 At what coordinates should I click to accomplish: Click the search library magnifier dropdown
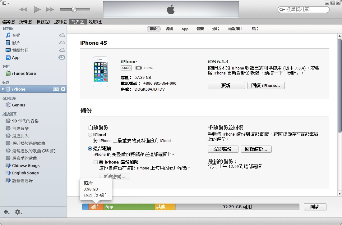click(282, 10)
